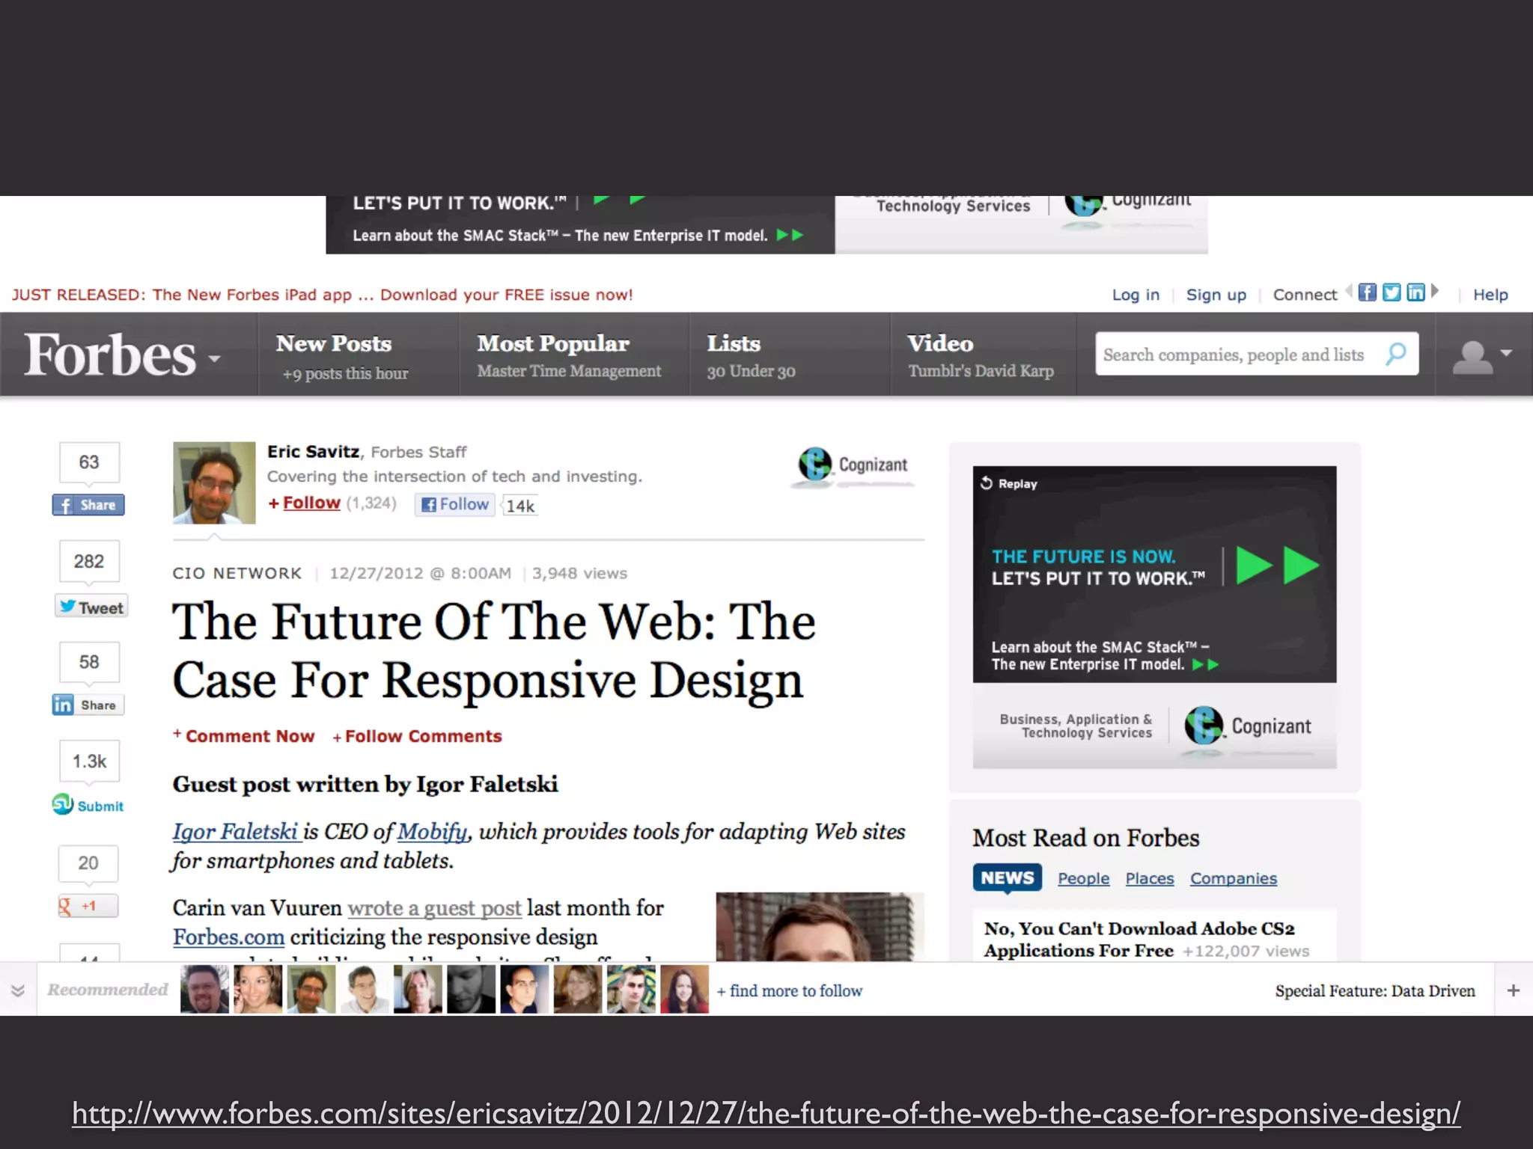Click the right arrow after Connect icons

(x=1434, y=291)
